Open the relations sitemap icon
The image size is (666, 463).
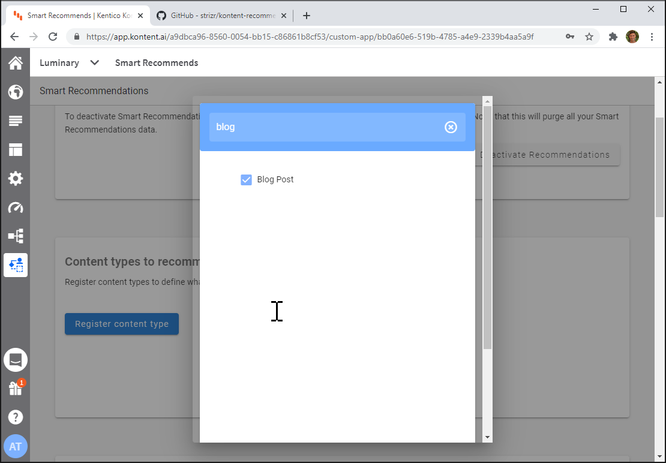point(15,236)
